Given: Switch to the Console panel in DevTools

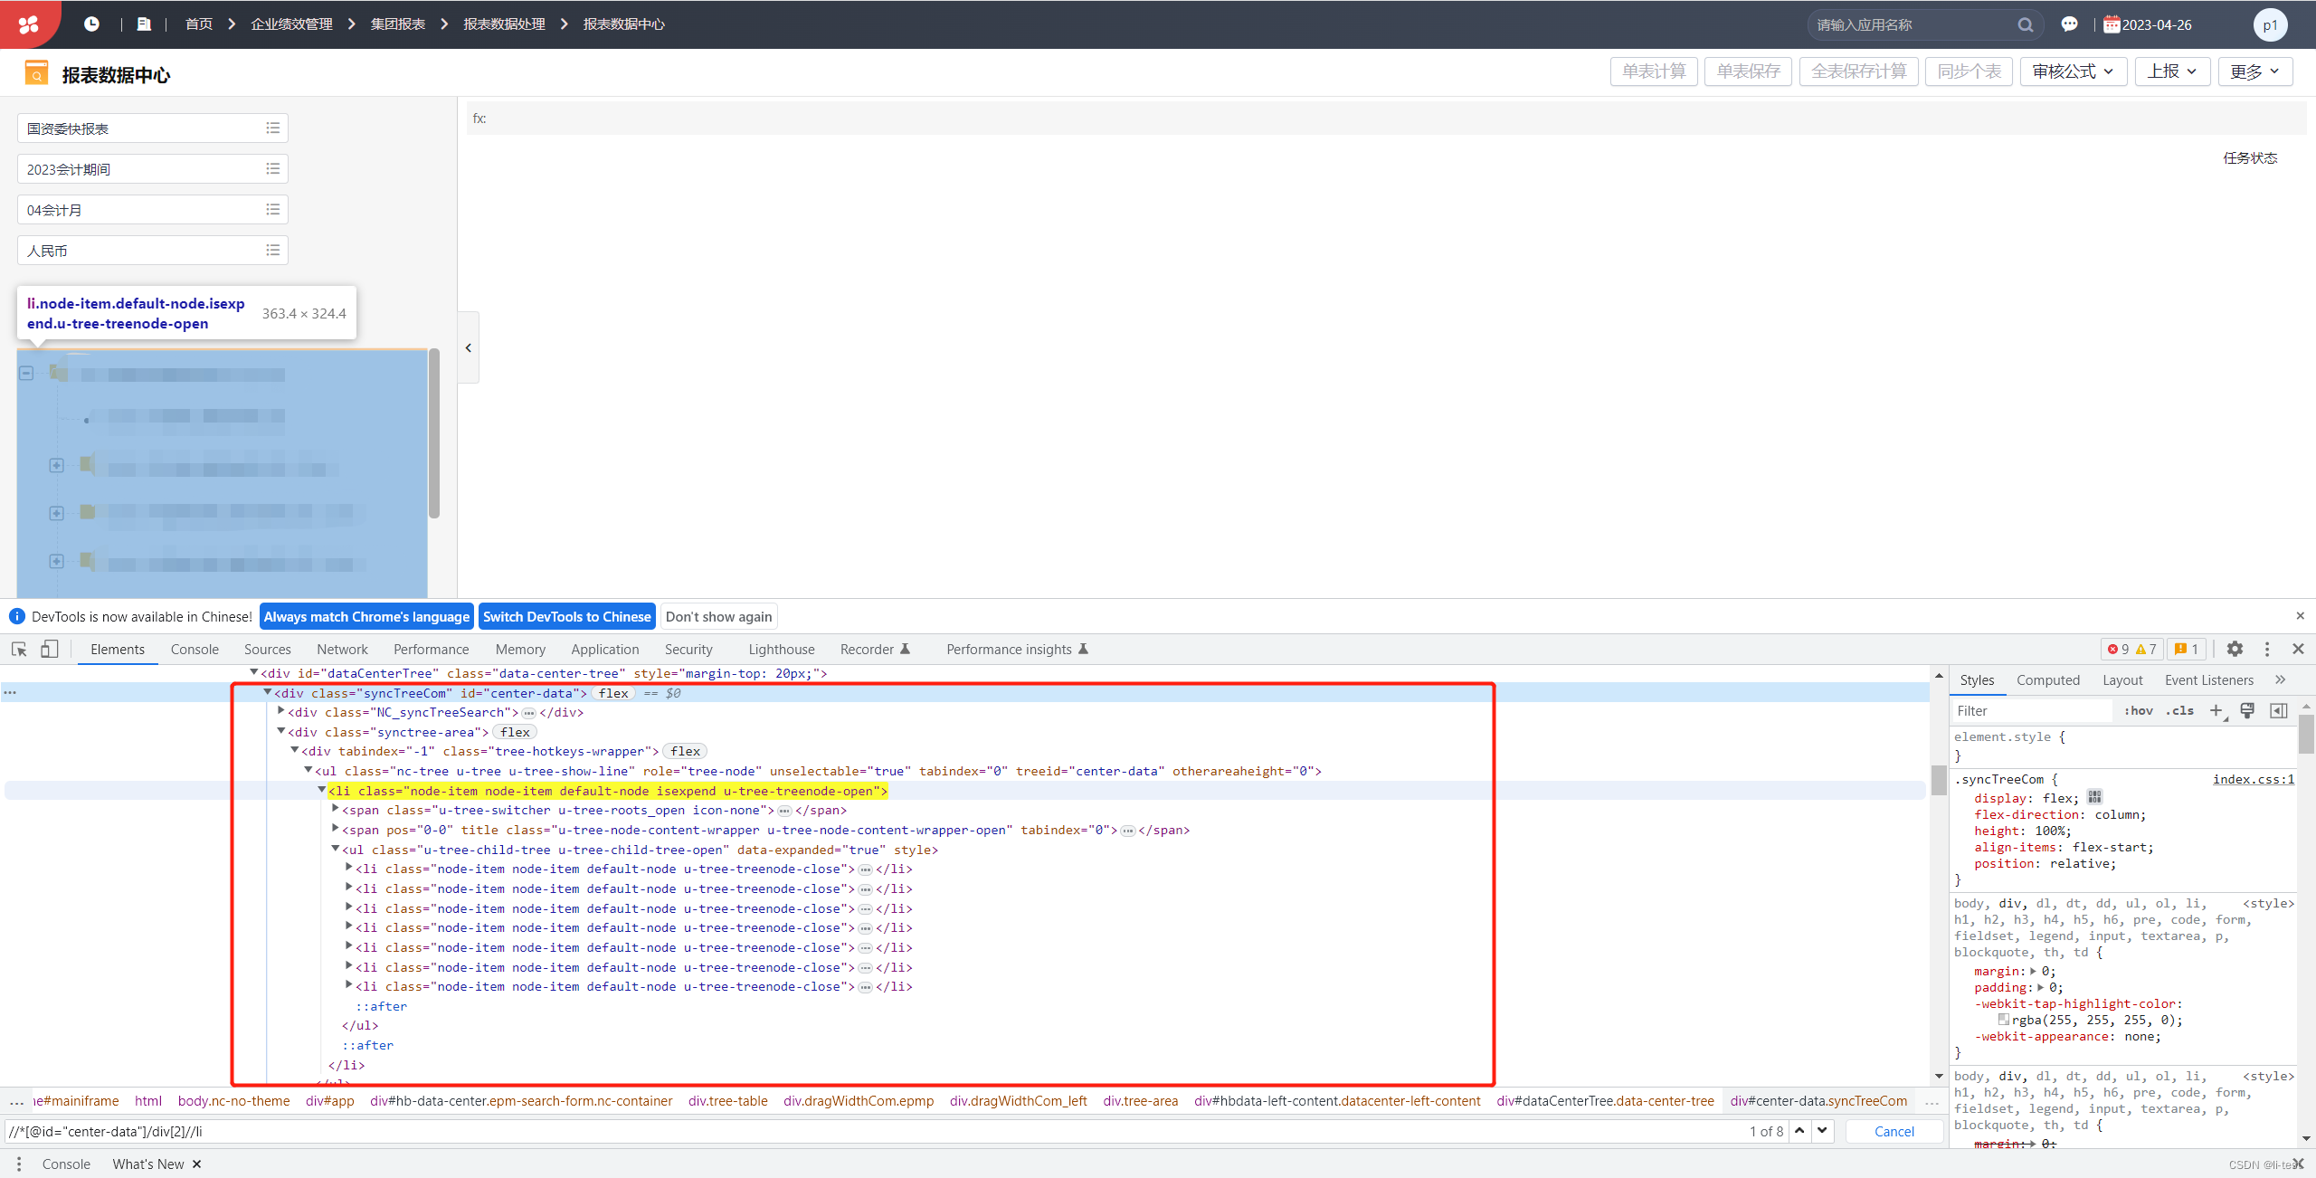Looking at the screenshot, I should pyautogui.click(x=195, y=649).
